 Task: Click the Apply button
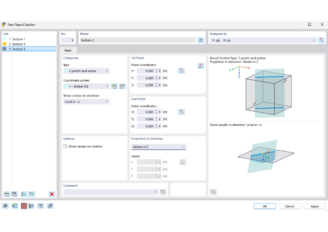[314, 206]
